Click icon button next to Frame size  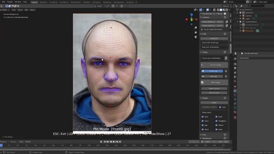[x=226, y=58]
